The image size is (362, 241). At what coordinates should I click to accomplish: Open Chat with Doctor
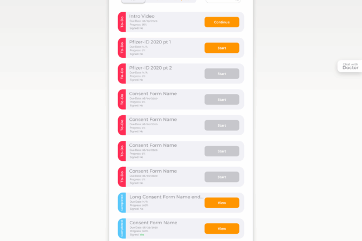(350, 66)
